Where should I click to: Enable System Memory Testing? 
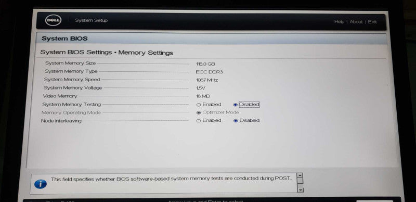pyautogui.click(x=199, y=105)
